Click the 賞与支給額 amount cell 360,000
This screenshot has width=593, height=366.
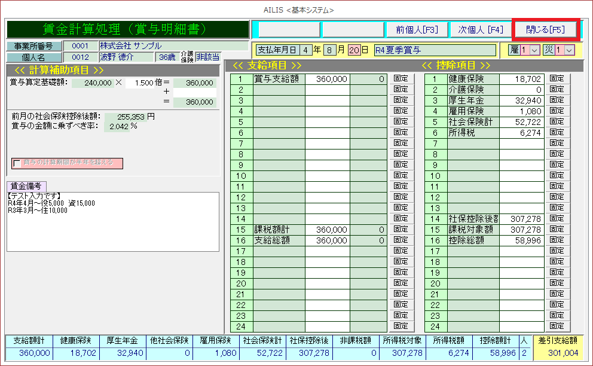click(328, 78)
